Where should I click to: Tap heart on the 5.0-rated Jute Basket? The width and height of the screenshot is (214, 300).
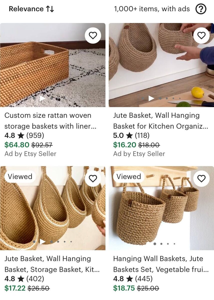pyautogui.click(x=201, y=35)
